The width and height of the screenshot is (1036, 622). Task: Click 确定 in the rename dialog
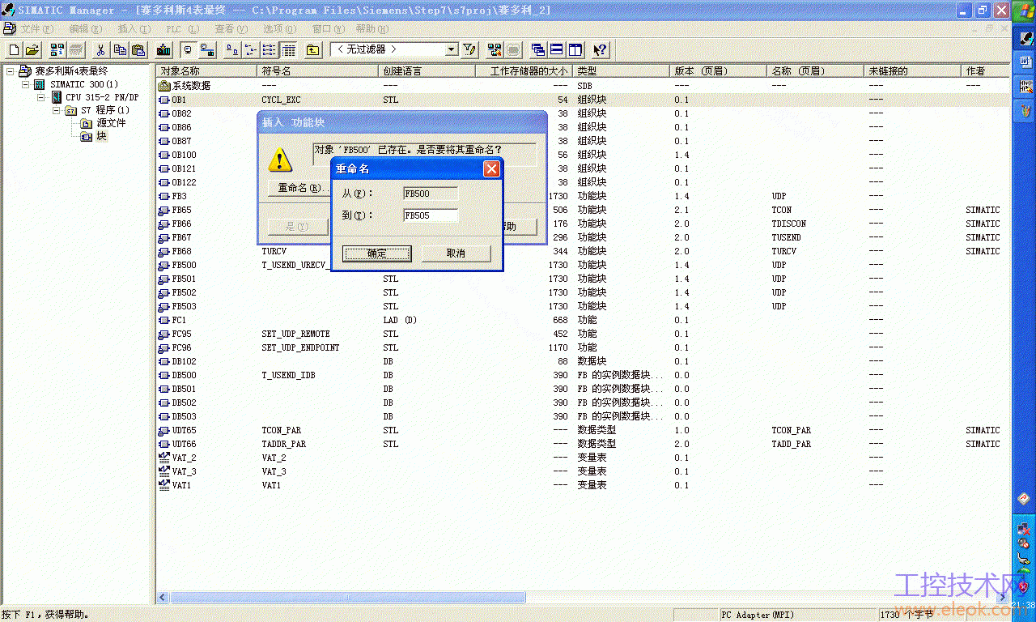click(377, 253)
